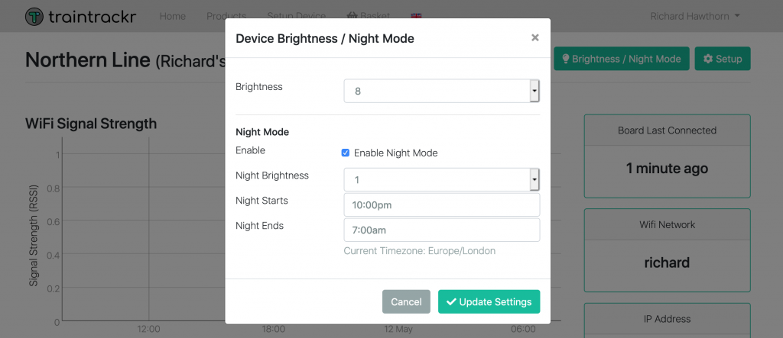This screenshot has width=783, height=338.
Task: Expand the Richard Hawthorn account menu
Action: [x=695, y=16]
